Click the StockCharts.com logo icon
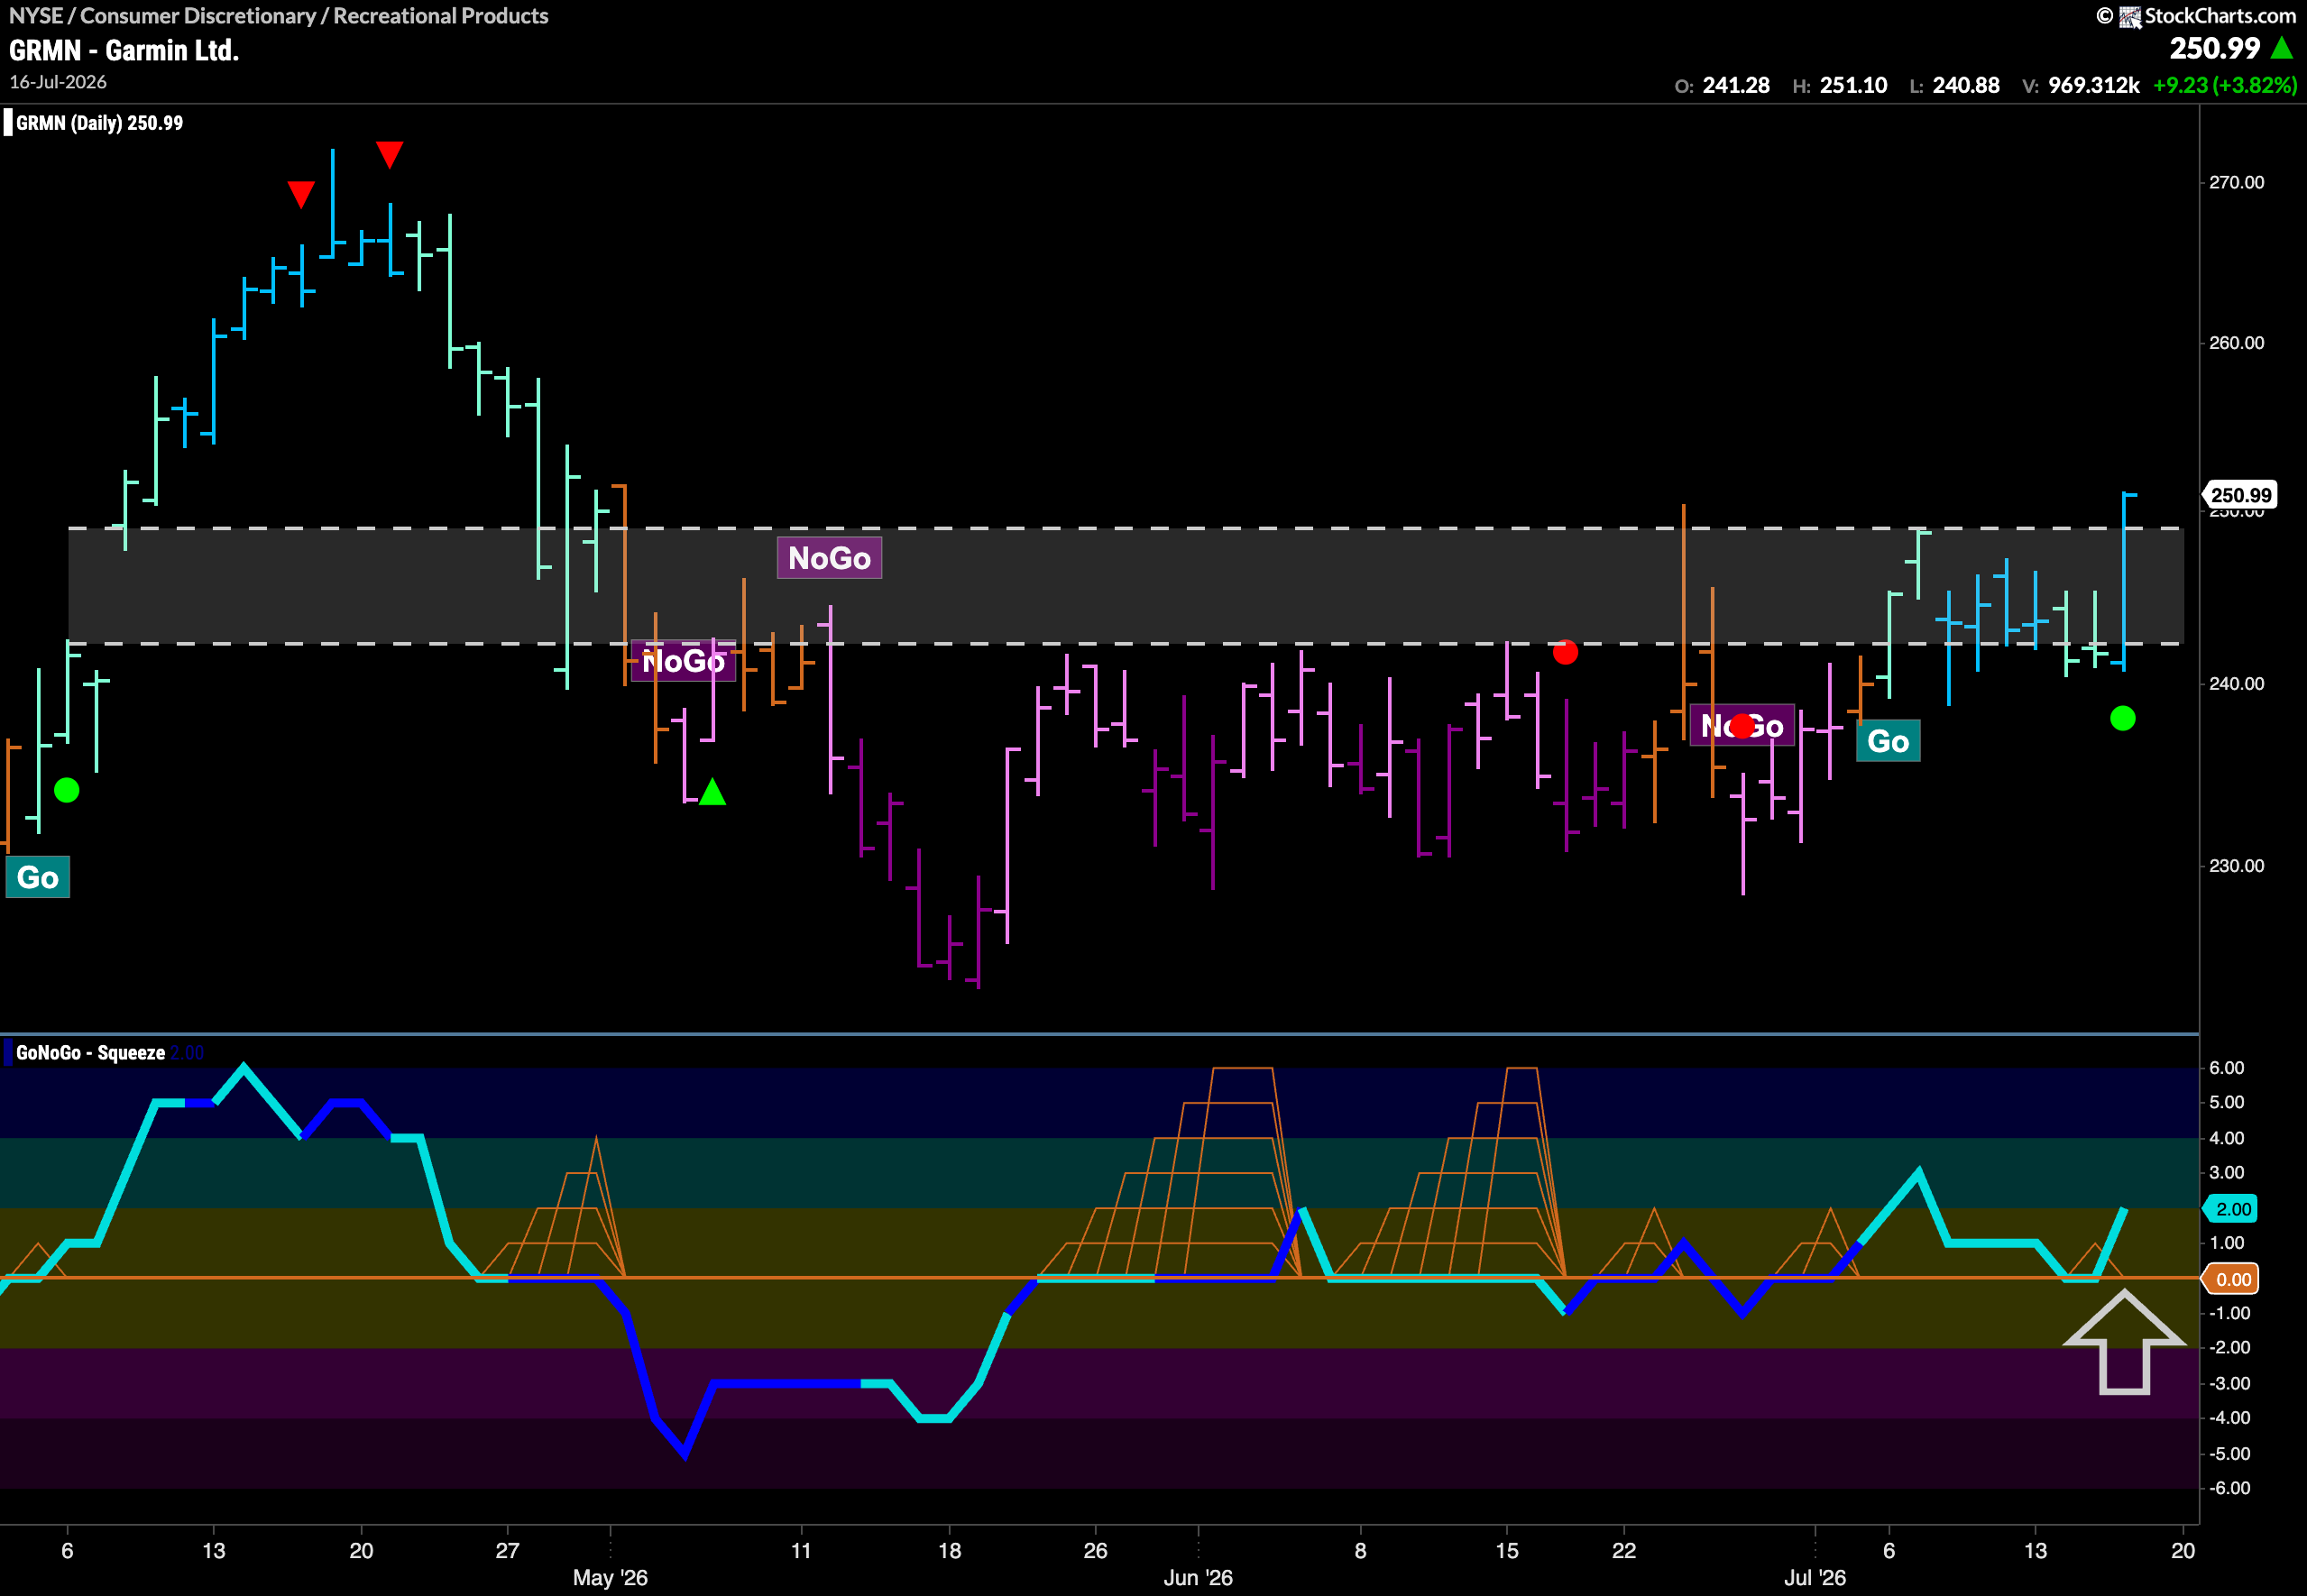This screenshot has width=2307, height=1596. click(x=2129, y=16)
